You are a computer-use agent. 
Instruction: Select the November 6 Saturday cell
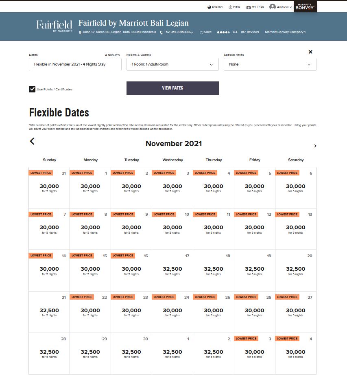click(x=296, y=188)
